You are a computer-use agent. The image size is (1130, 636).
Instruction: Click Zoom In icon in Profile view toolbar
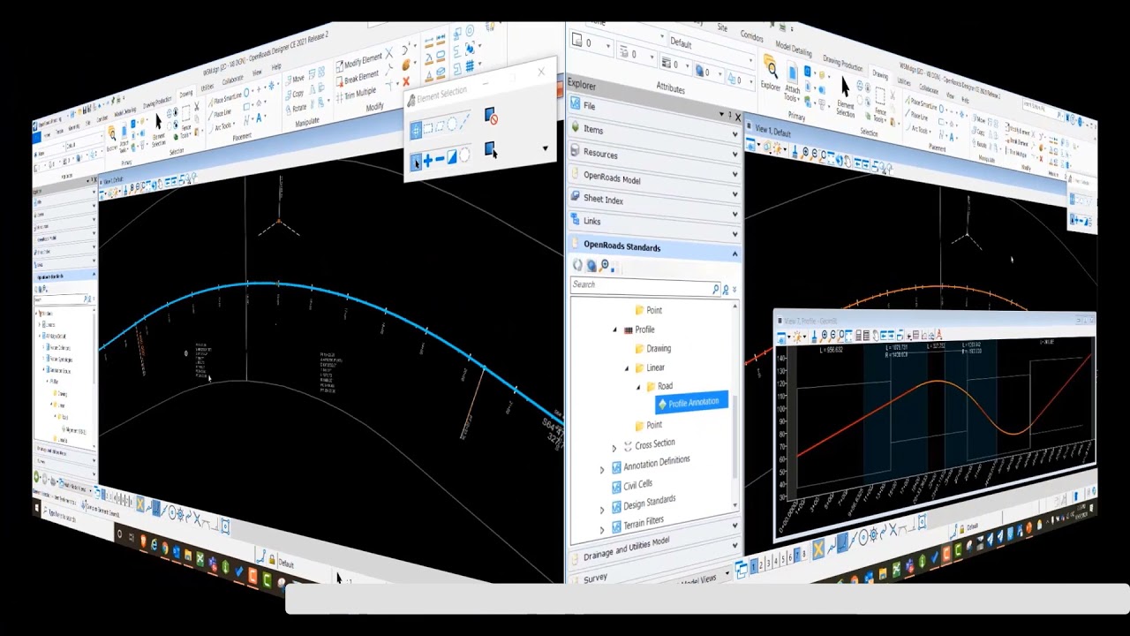point(825,336)
